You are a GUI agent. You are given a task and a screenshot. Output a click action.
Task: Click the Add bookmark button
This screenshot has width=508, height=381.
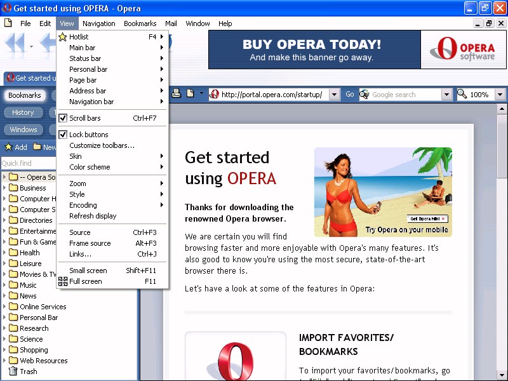(17, 147)
